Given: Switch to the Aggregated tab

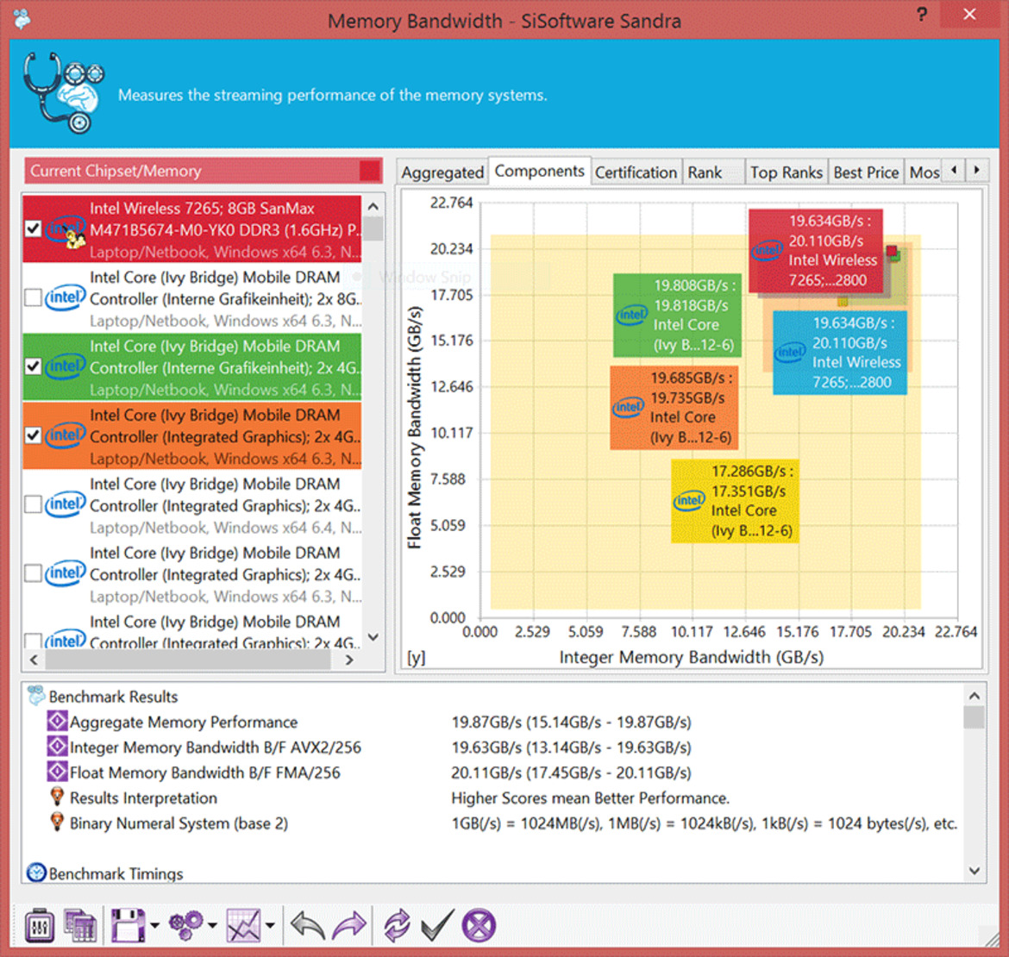Looking at the screenshot, I should click(442, 172).
